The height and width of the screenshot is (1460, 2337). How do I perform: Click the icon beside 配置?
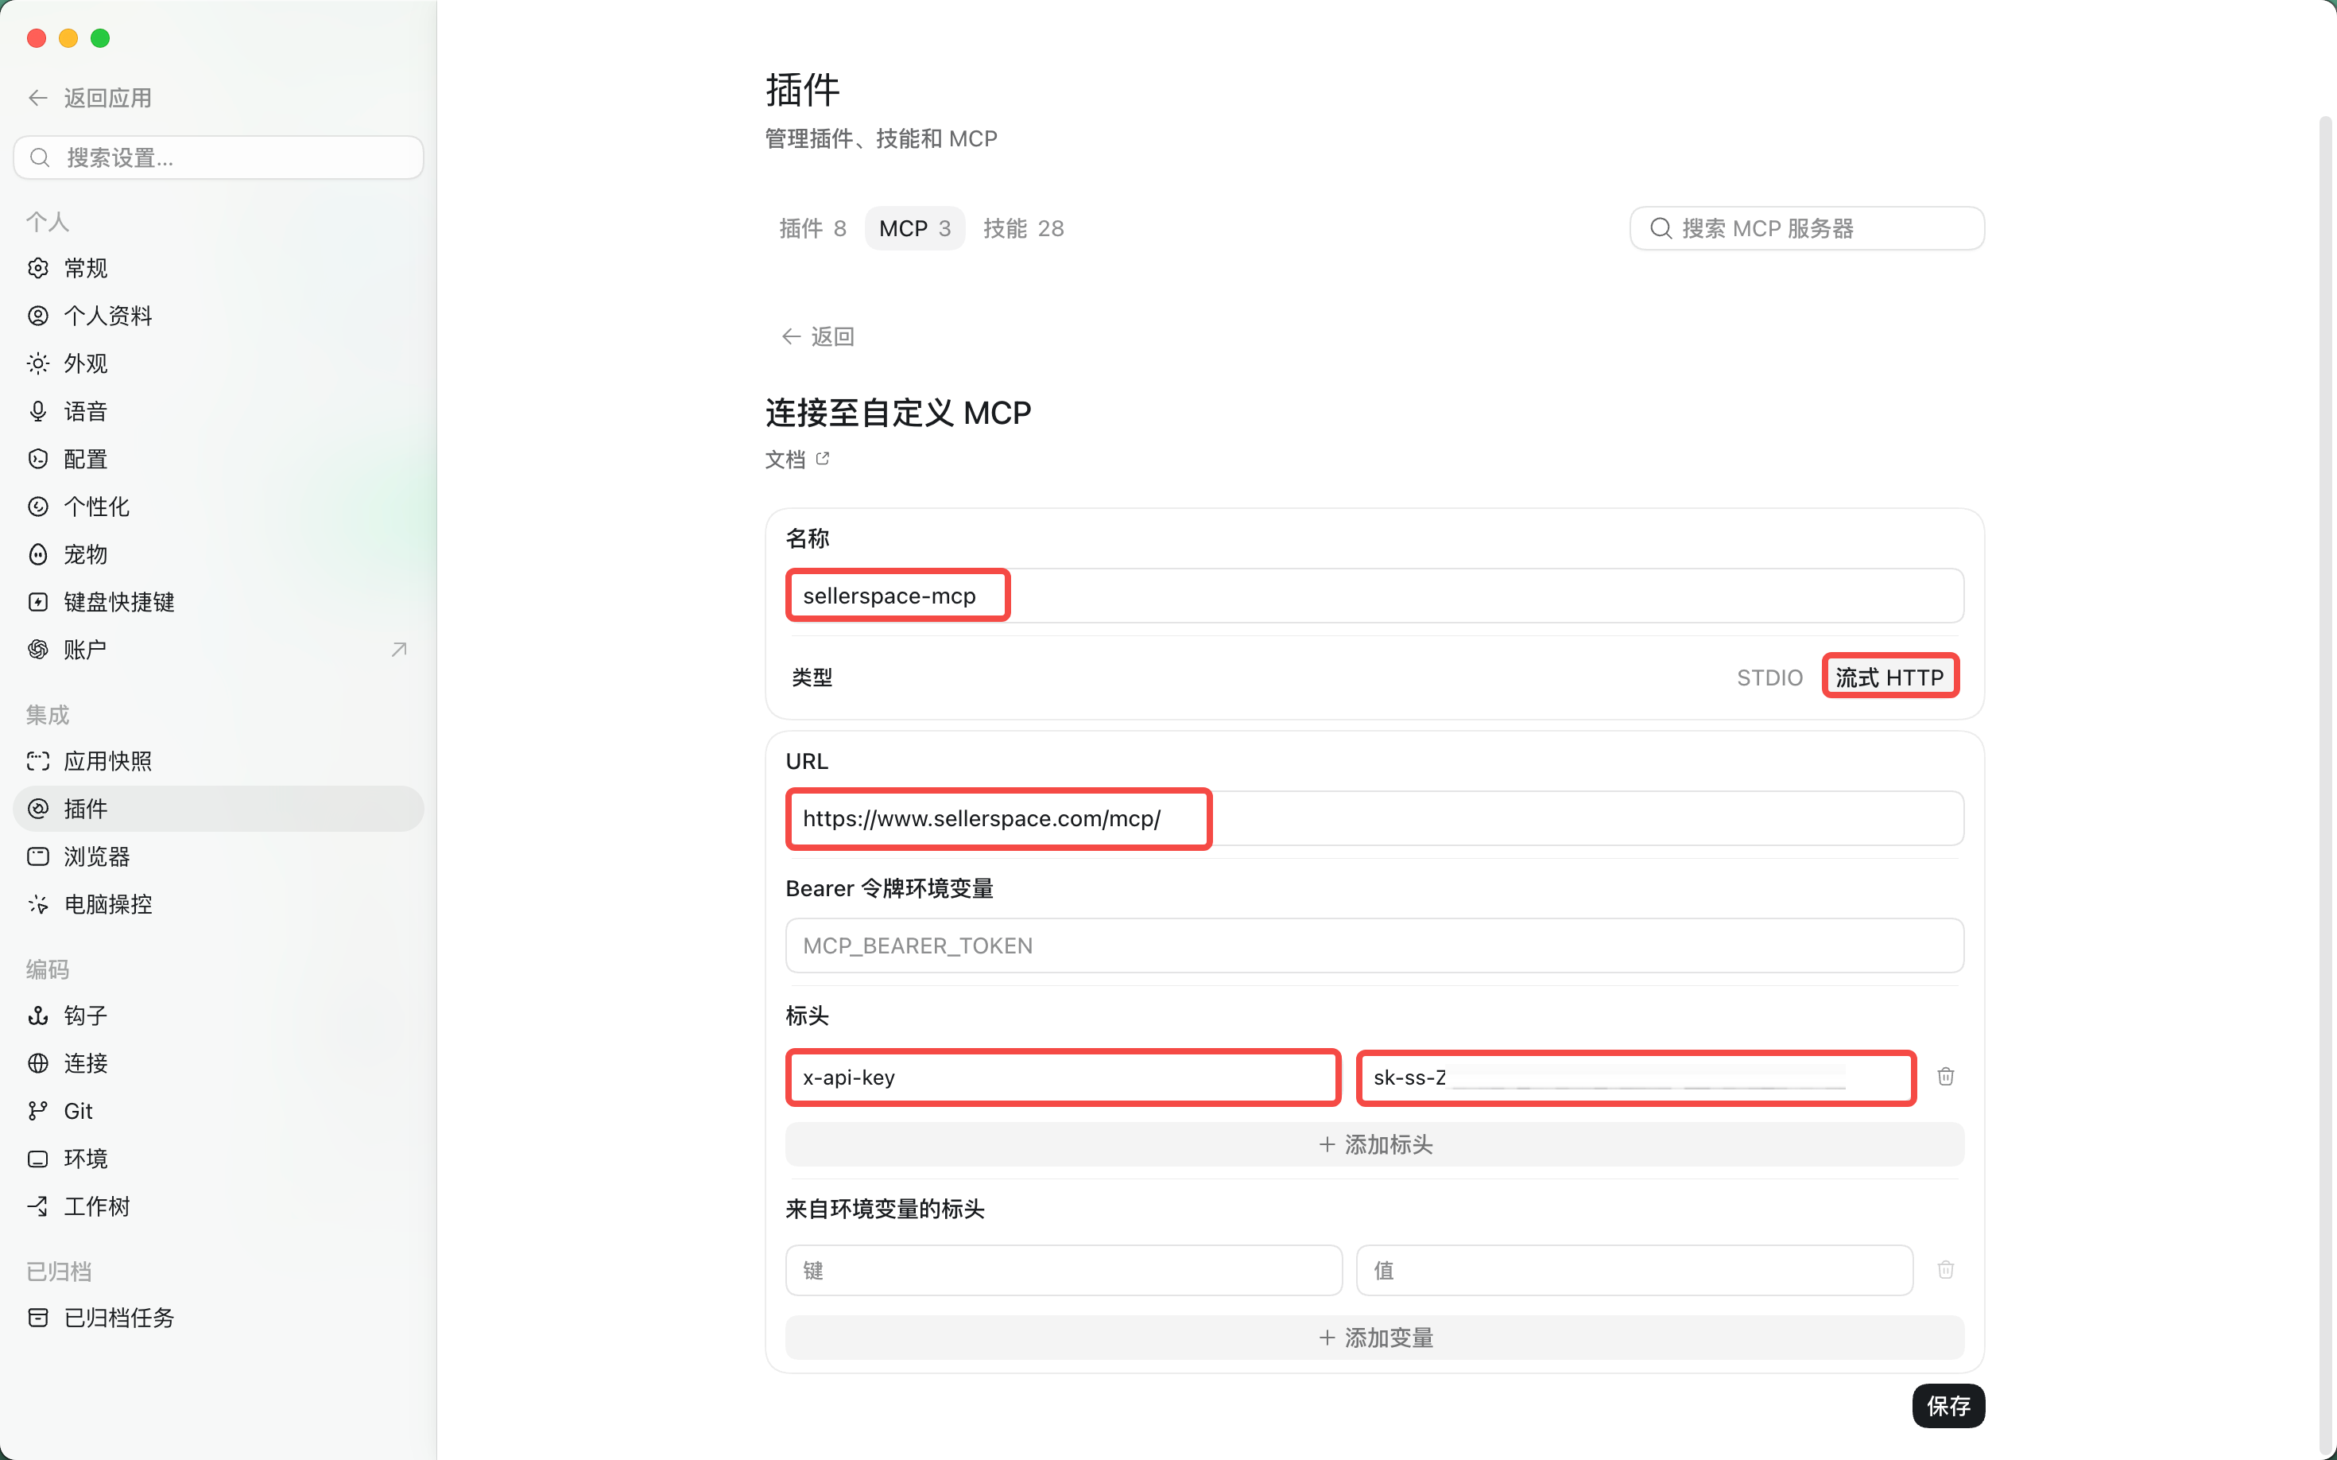(x=39, y=460)
